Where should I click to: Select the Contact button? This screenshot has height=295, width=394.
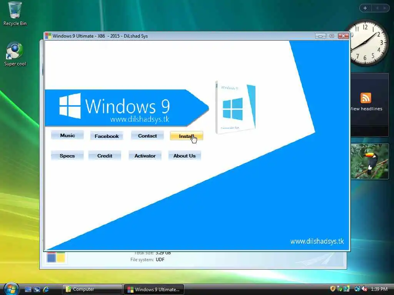tap(147, 136)
